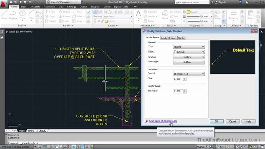Open the leader Color dropdown showing ByBlock

tap(189, 52)
